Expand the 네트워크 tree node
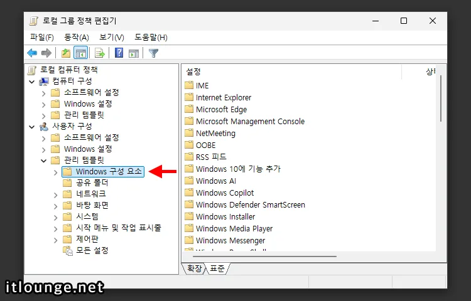 pos(55,195)
